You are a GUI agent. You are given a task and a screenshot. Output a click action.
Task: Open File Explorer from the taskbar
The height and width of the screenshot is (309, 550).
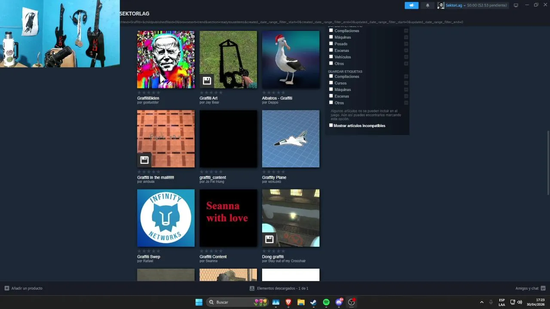(x=301, y=302)
